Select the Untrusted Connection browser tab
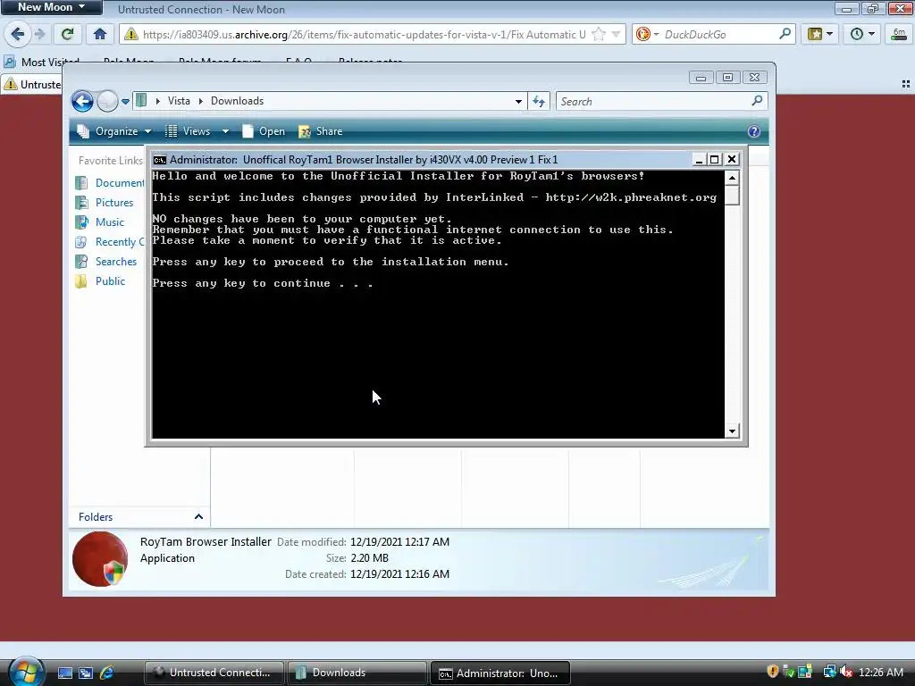915x686 pixels. 31,85
